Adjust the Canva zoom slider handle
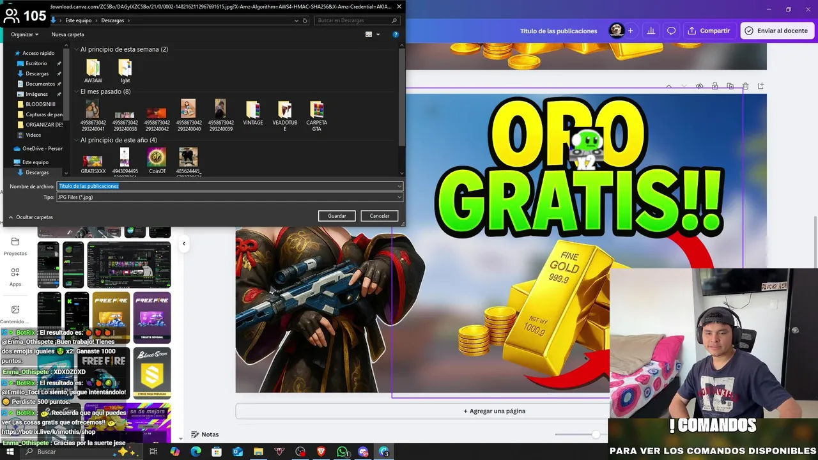The height and width of the screenshot is (460, 818). click(x=596, y=434)
